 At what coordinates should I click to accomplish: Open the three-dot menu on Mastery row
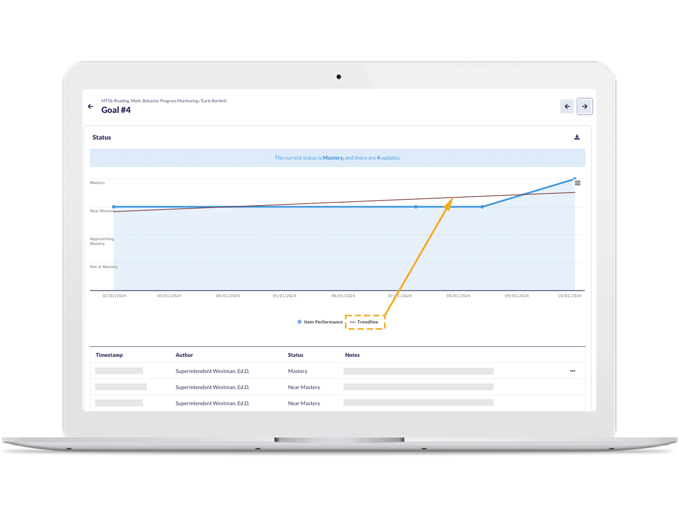tap(573, 371)
